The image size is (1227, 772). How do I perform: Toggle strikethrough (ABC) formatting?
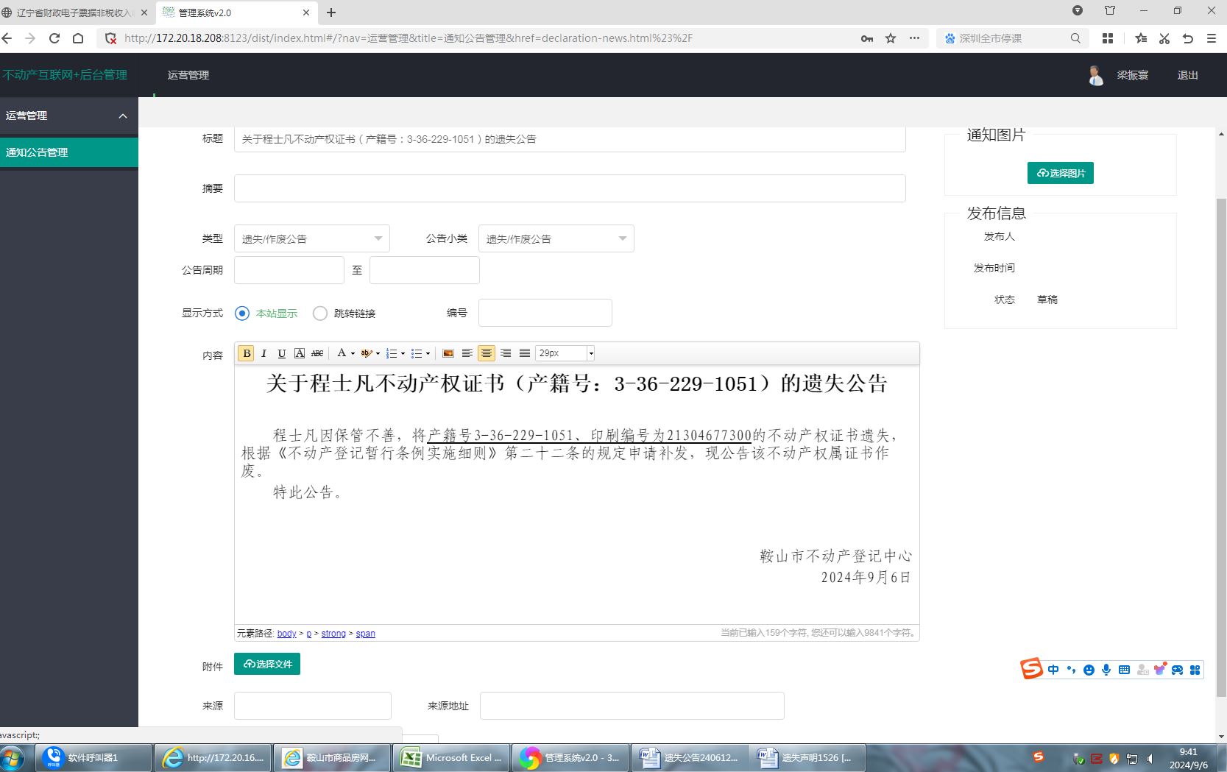(x=317, y=353)
